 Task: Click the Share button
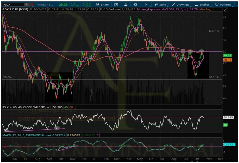point(102,5)
